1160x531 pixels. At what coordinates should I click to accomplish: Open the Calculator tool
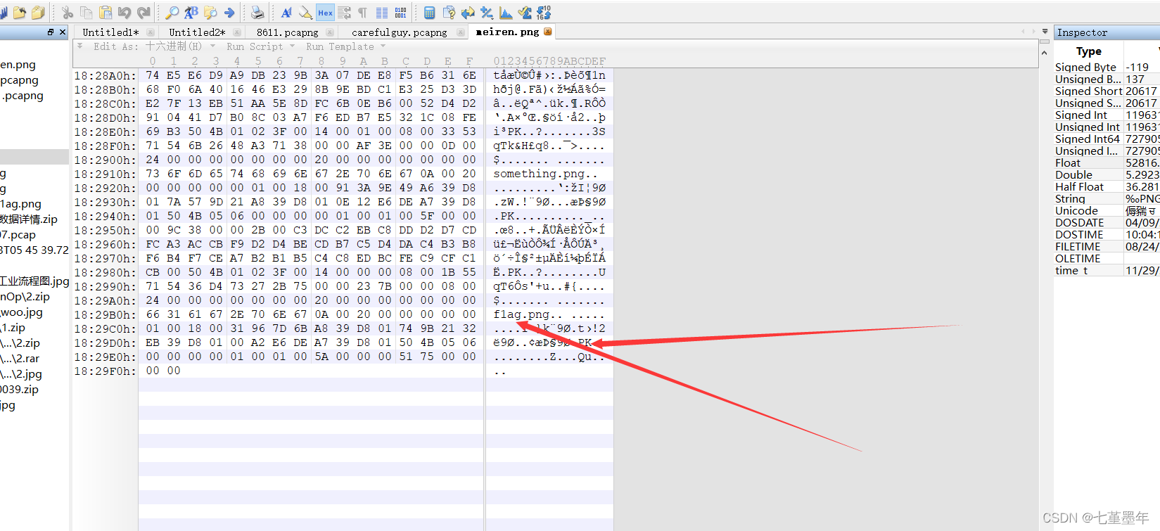(429, 13)
